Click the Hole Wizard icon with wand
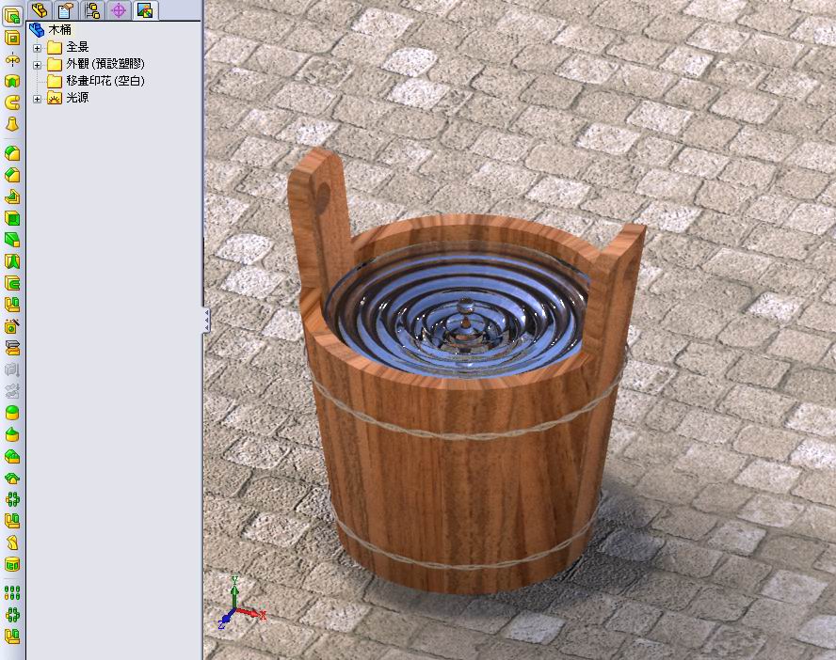The height and width of the screenshot is (660, 836). point(11,325)
